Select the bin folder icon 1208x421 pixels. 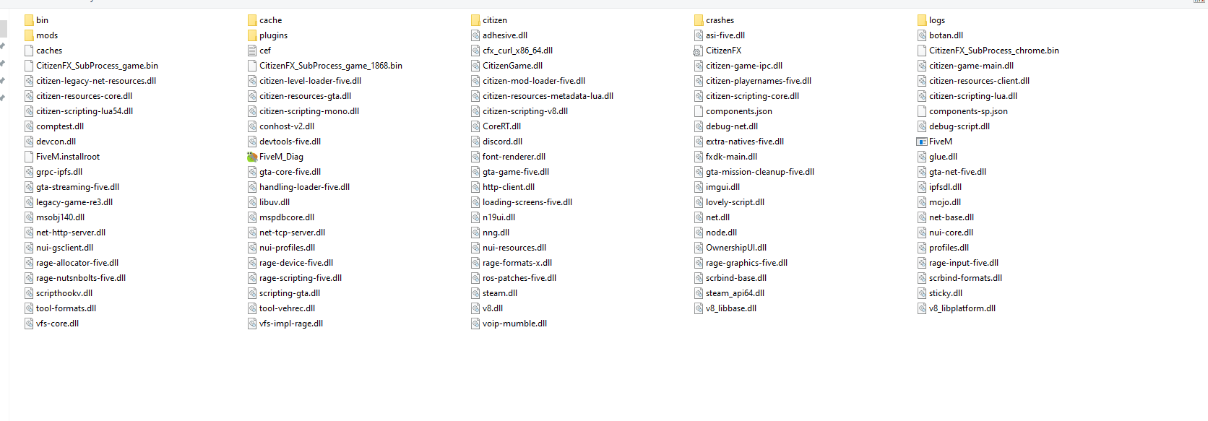click(29, 20)
